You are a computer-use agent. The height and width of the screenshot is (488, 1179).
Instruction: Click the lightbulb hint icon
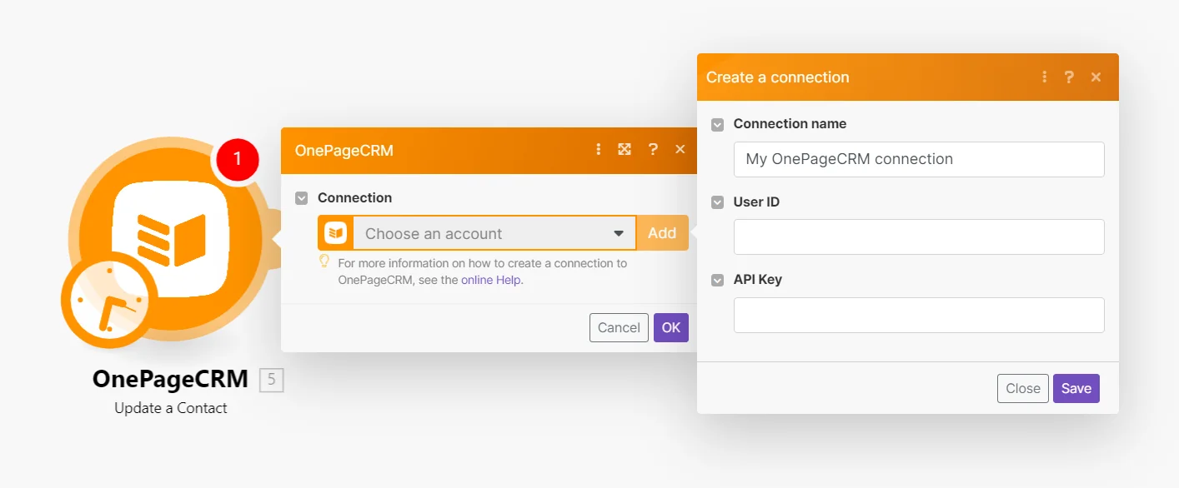click(x=324, y=262)
